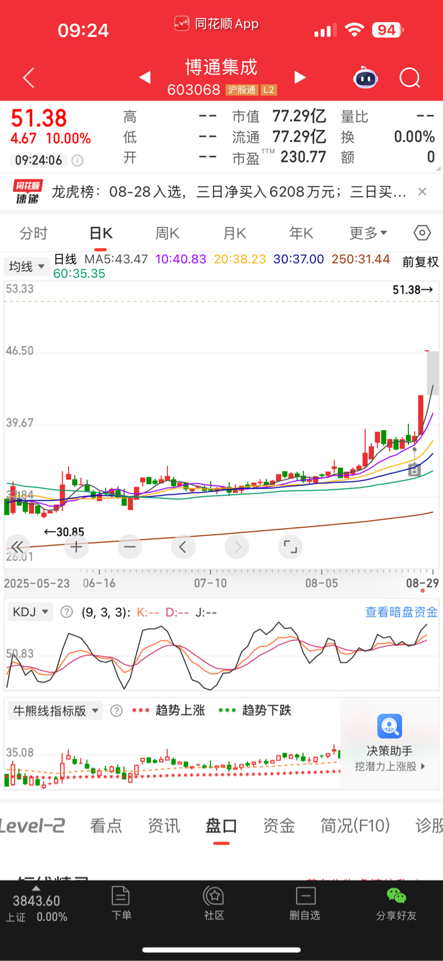Tap the L2 badge
The width and height of the screenshot is (443, 961).
pos(269,90)
